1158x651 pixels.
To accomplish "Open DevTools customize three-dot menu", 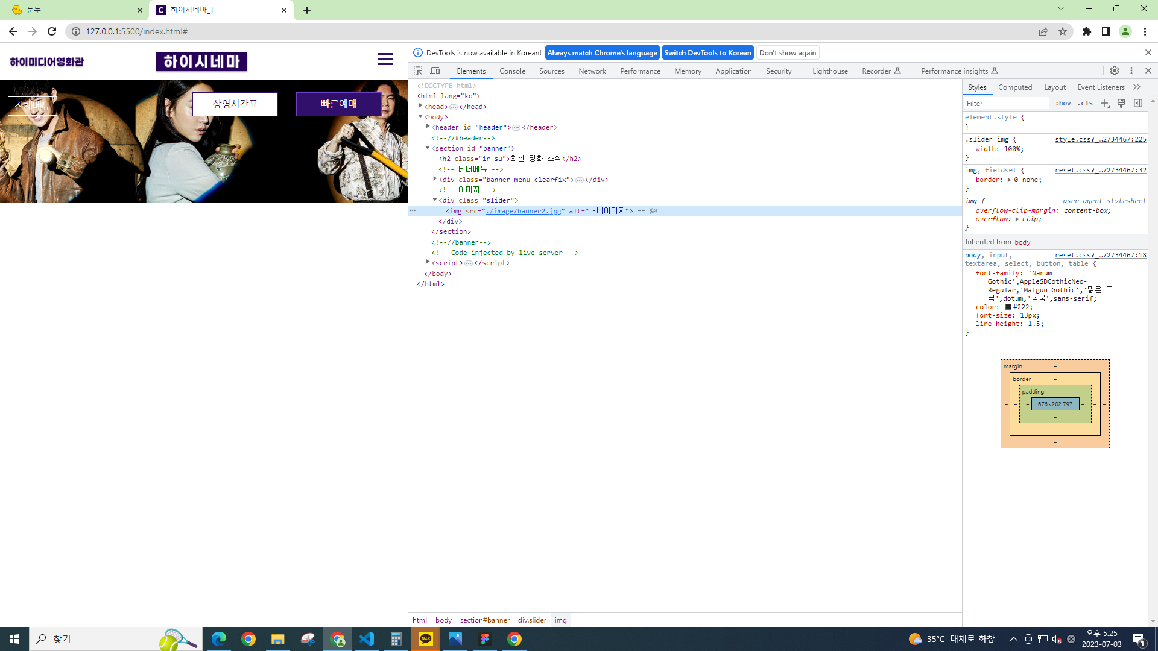I will 1131,71.
